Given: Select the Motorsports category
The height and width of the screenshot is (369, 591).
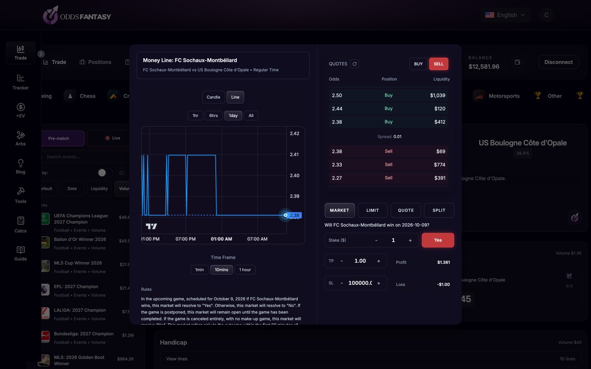Looking at the screenshot, I should pyautogui.click(x=496, y=96).
